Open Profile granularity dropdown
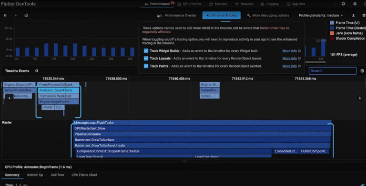Viewport: 366px width, 186px height. pos(321,15)
